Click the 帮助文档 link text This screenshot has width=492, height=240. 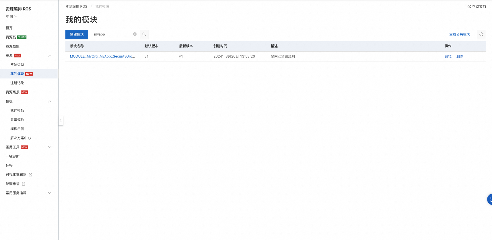coord(479,7)
